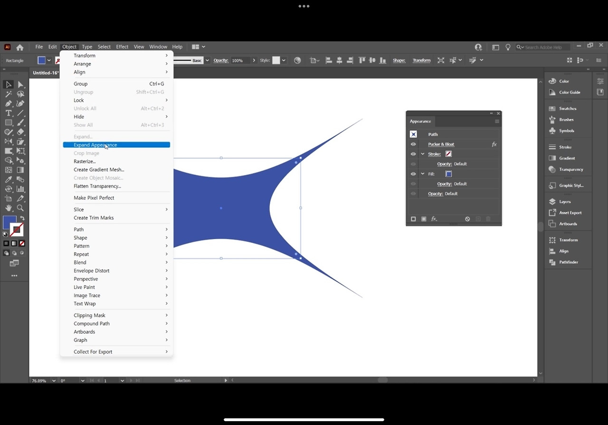Select the Selection tool arrow
Screen dimensions: 608x425
point(9,85)
